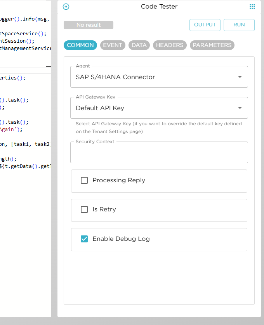Click the 'Is Retry' label text
The image size is (264, 325).
click(x=104, y=209)
